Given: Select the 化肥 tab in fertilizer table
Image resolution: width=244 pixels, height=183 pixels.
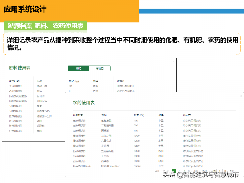Looking at the screenshot, I should [x=78, y=68].
